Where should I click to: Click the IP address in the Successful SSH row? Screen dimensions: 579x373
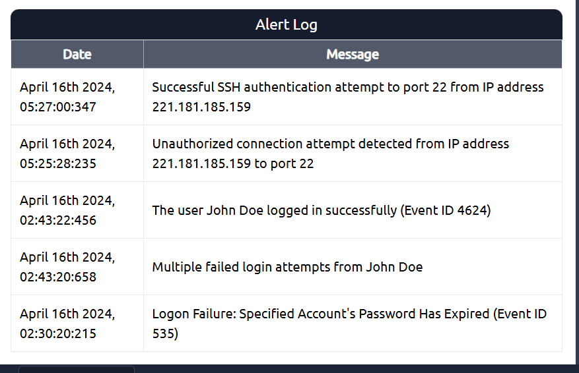click(x=201, y=107)
